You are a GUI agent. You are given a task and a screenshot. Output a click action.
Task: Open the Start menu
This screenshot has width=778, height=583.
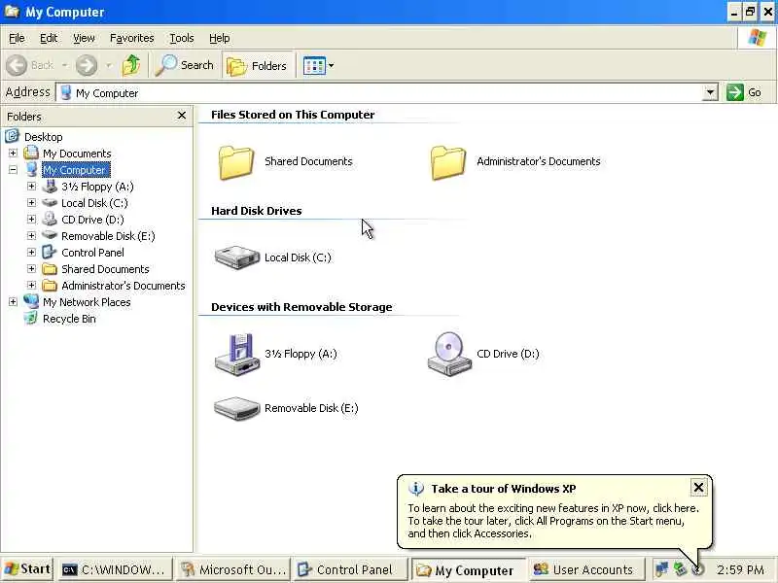[x=28, y=569]
